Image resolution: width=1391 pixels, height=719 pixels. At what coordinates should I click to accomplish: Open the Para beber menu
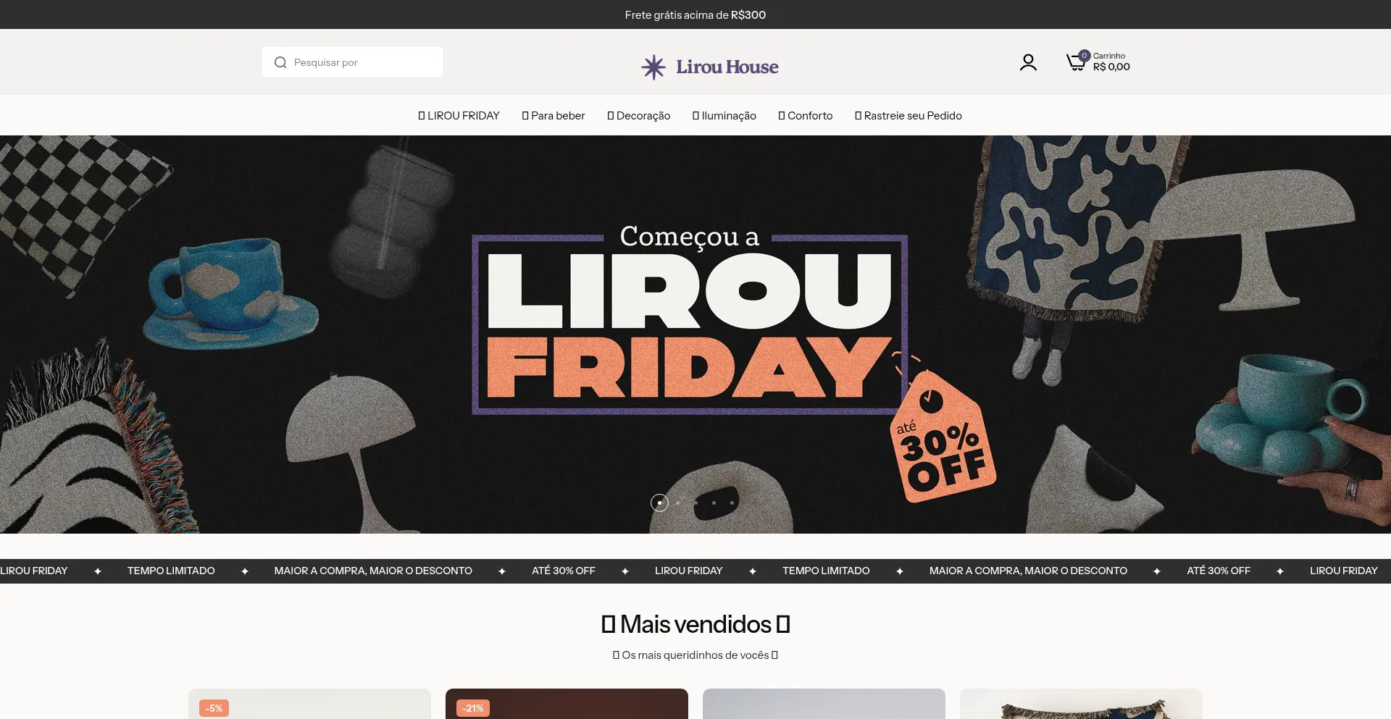pos(554,116)
